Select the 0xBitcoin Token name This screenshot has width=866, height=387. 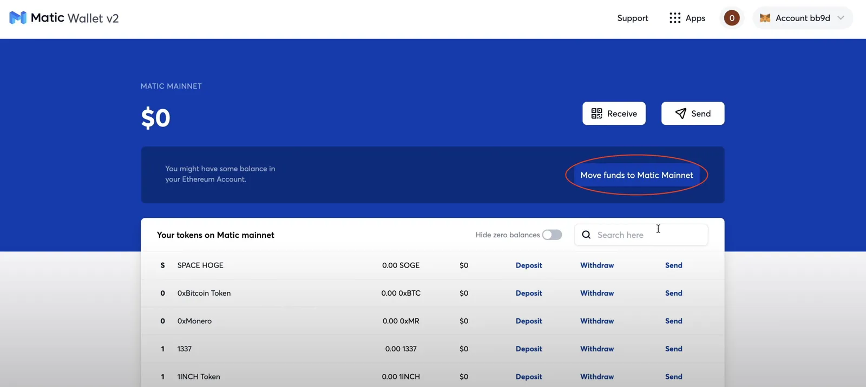204,293
